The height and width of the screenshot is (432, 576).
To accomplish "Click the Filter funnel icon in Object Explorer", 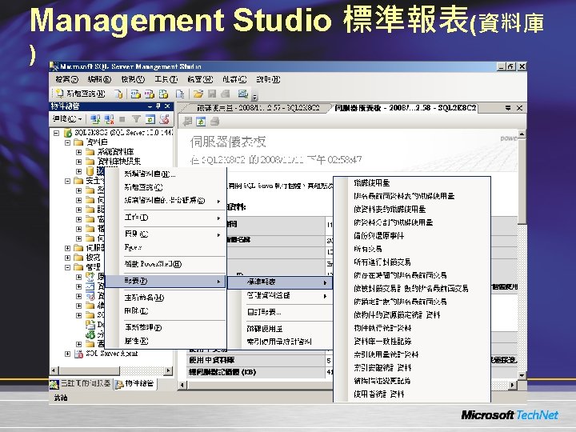I will coord(136,119).
